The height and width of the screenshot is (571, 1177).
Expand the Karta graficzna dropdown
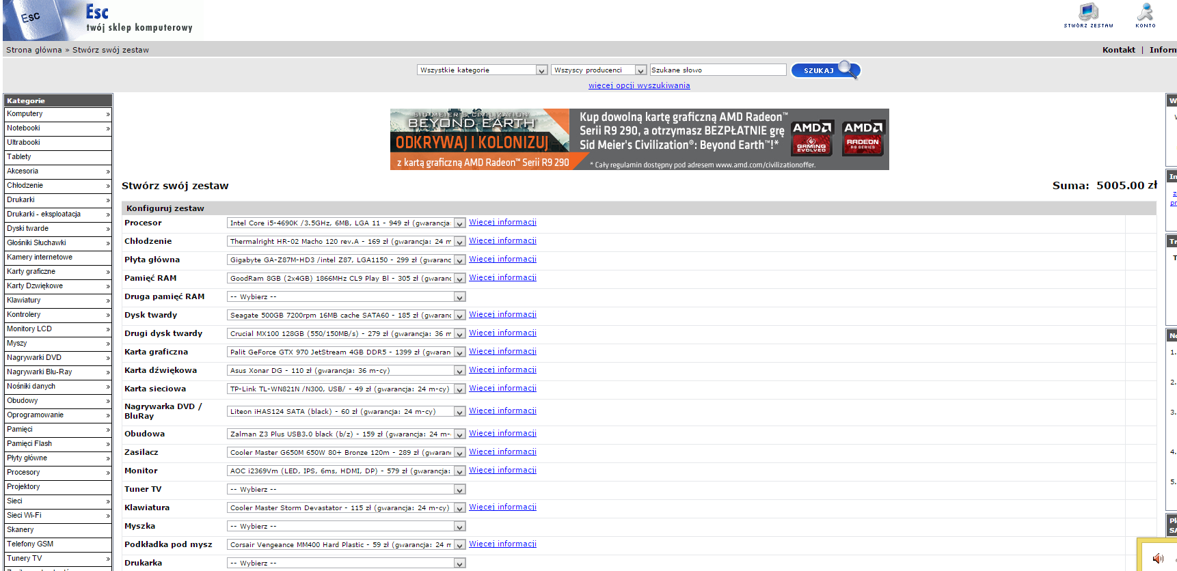click(x=346, y=352)
